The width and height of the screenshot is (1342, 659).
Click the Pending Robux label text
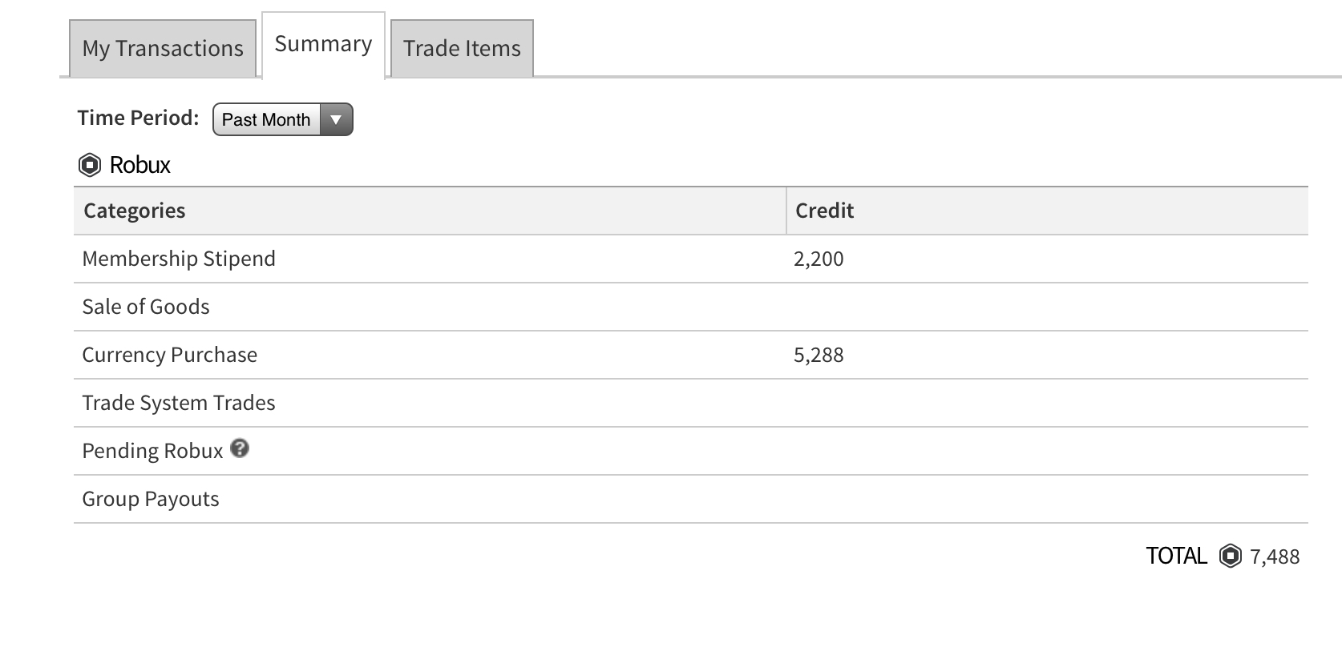(152, 451)
